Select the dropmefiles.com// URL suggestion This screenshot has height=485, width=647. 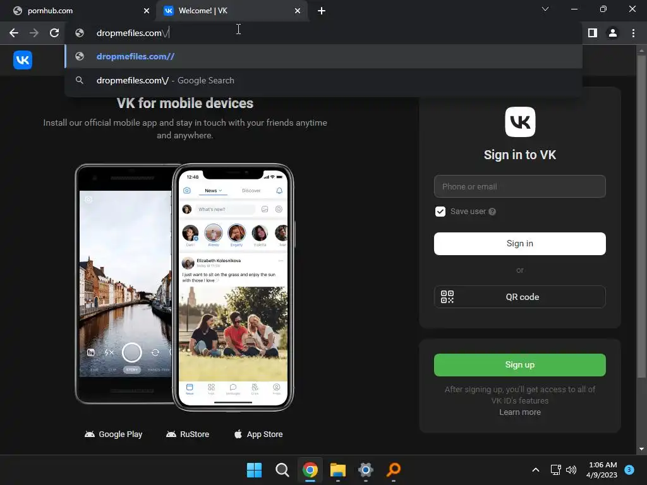click(x=323, y=56)
